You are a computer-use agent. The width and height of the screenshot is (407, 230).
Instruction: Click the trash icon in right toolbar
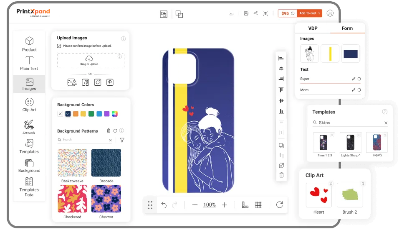click(281, 175)
